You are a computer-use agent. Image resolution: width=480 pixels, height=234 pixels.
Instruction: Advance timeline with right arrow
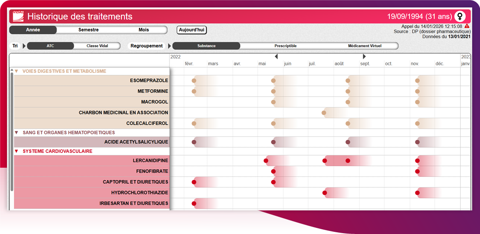coord(364,57)
